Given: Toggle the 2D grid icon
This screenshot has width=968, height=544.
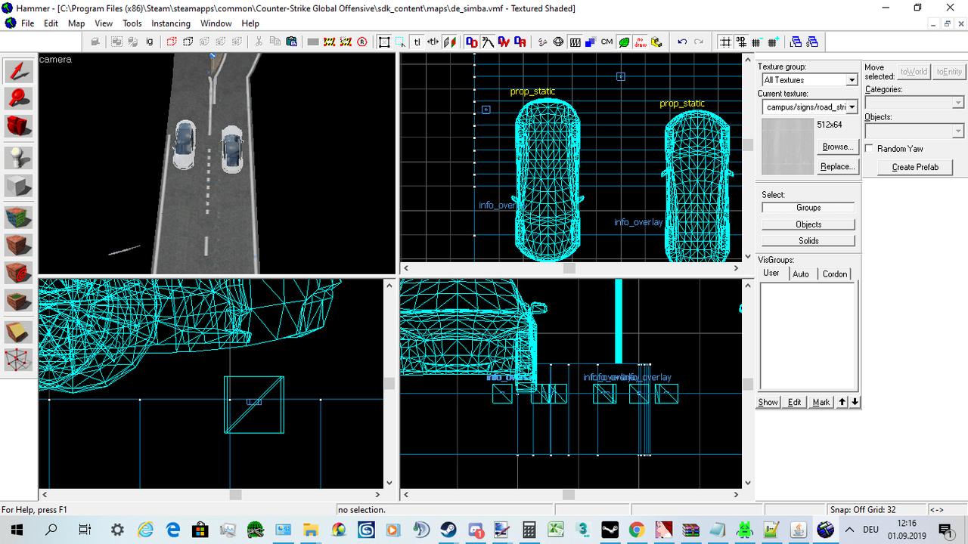Looking at the screenshot, I should tap(725, 42).
